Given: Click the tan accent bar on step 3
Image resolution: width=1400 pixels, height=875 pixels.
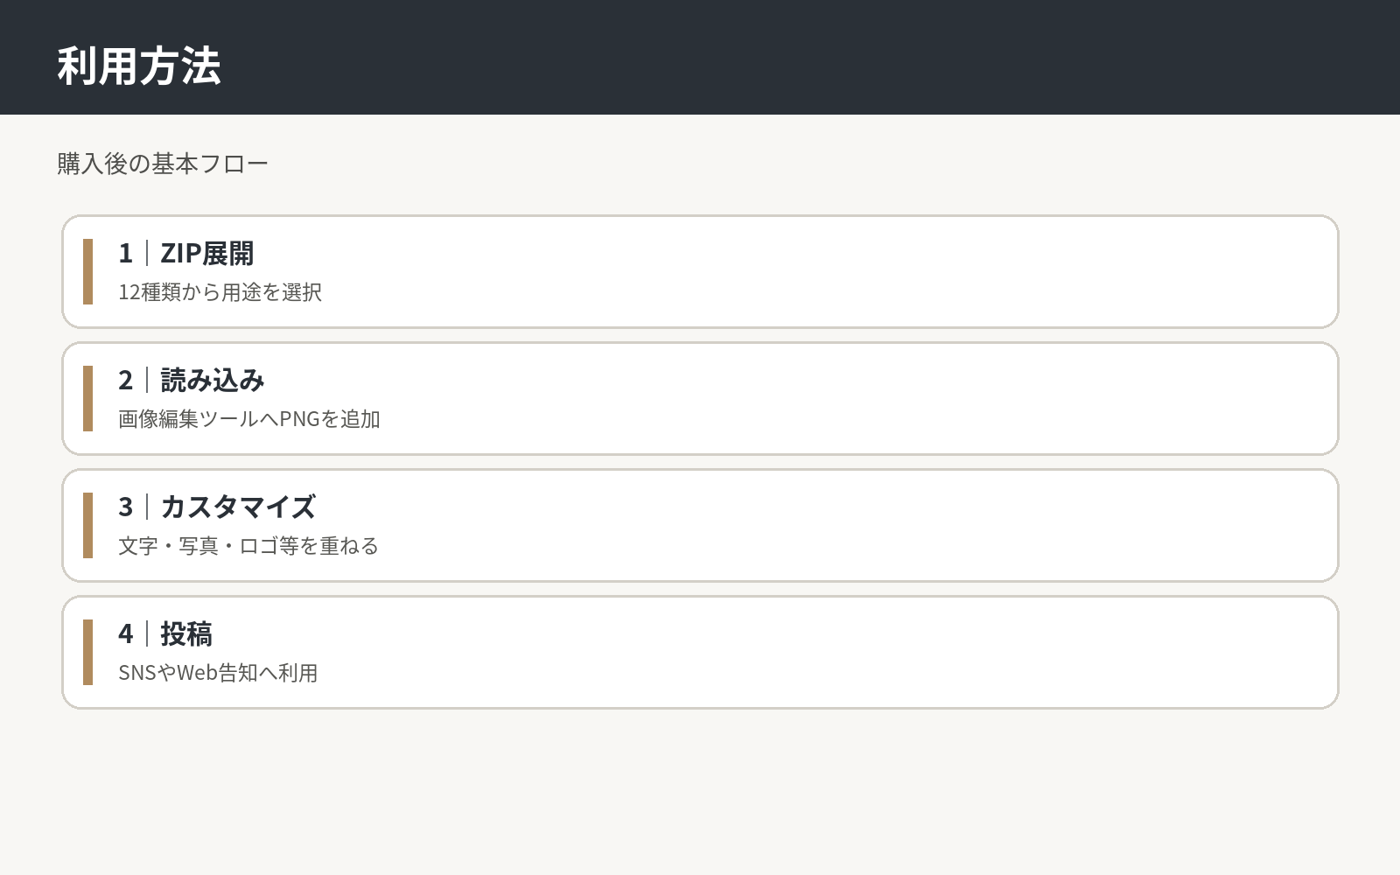Looking at the screenshot, I should [x=87, y=525].
